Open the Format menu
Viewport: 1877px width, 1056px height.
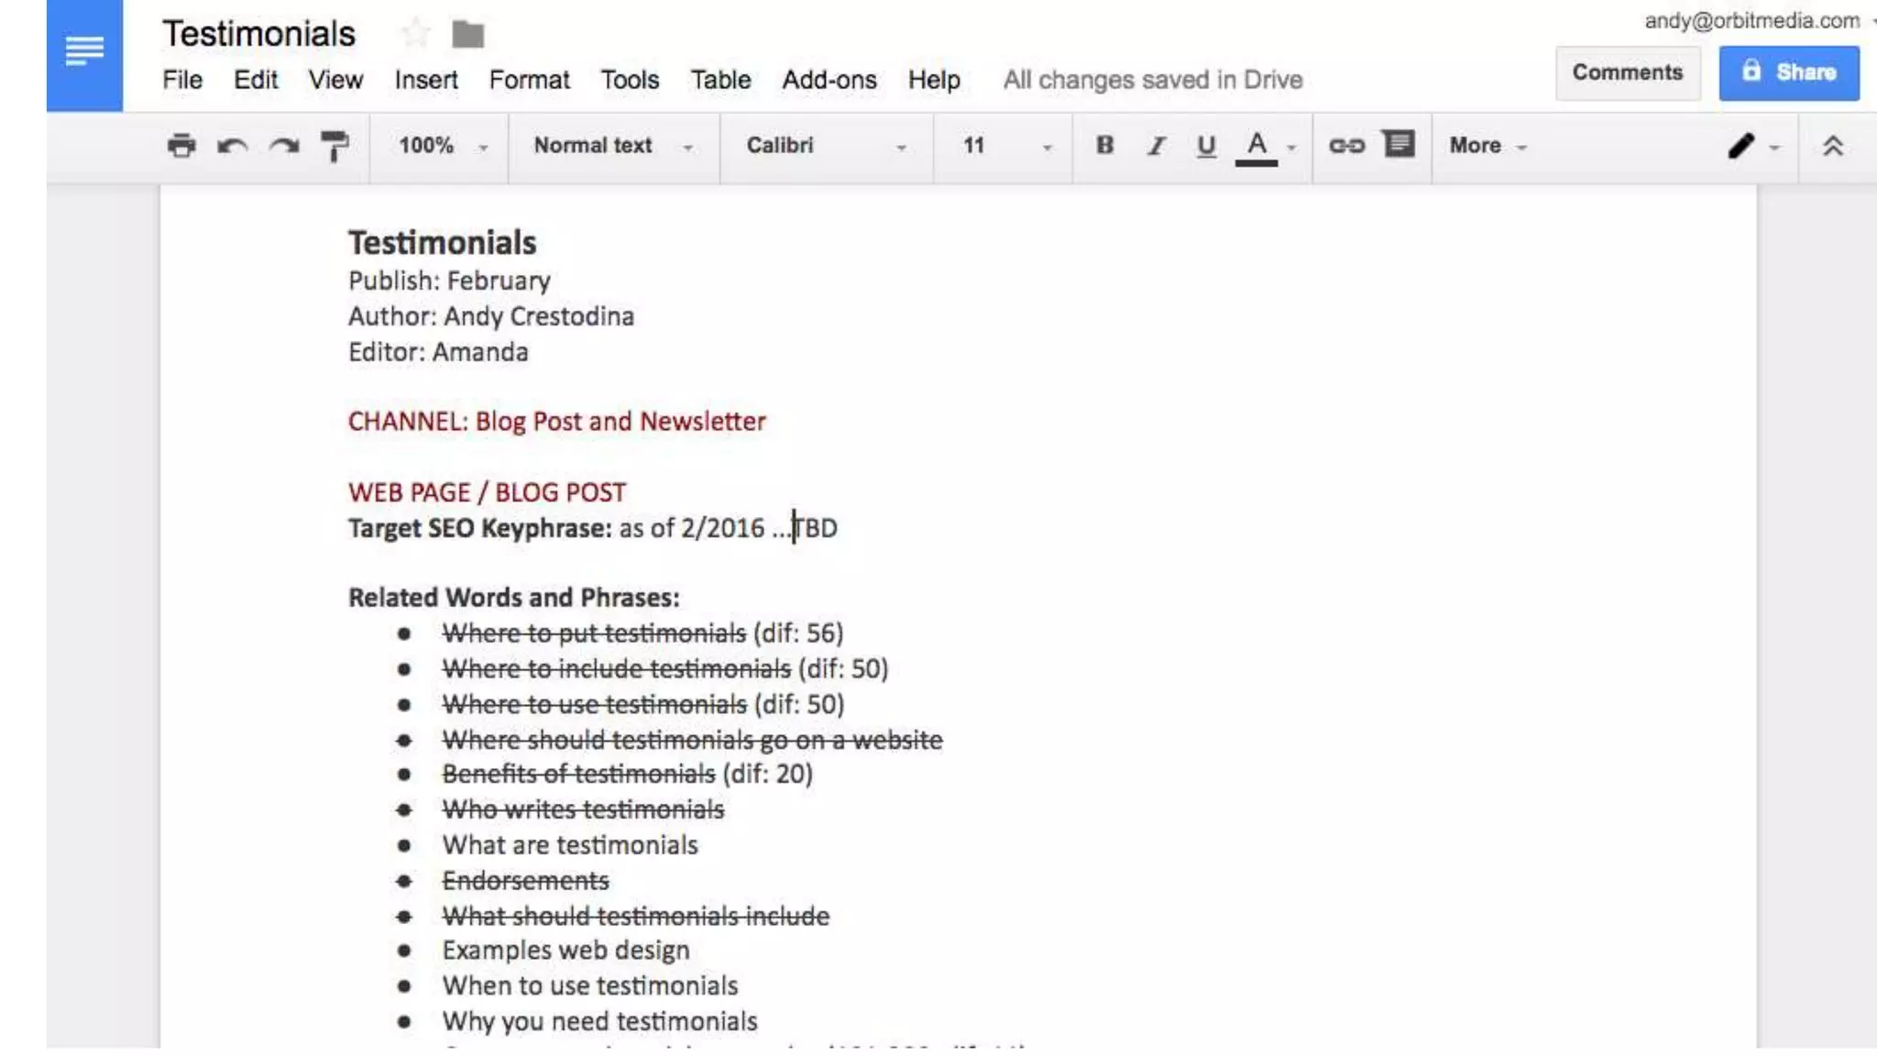point(529,80)
